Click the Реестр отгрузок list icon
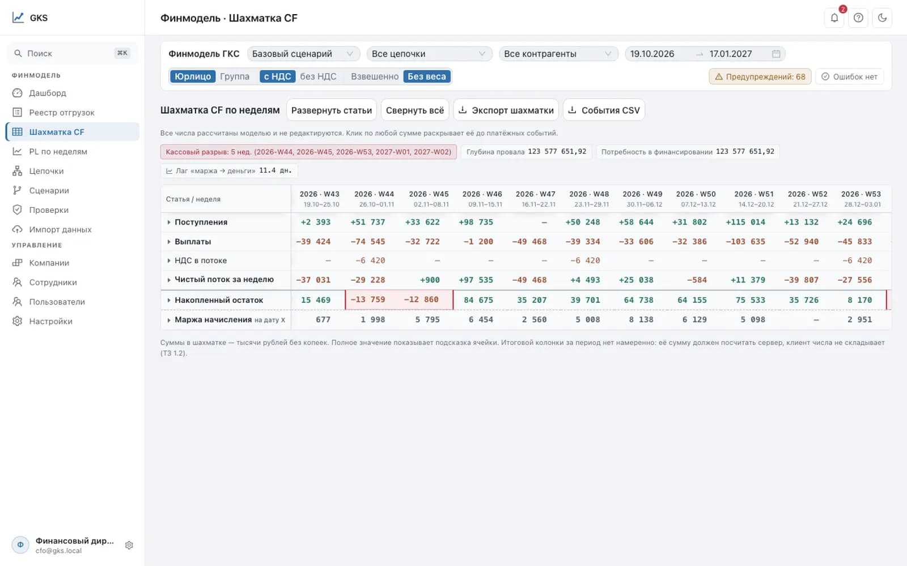 point(18,112)
